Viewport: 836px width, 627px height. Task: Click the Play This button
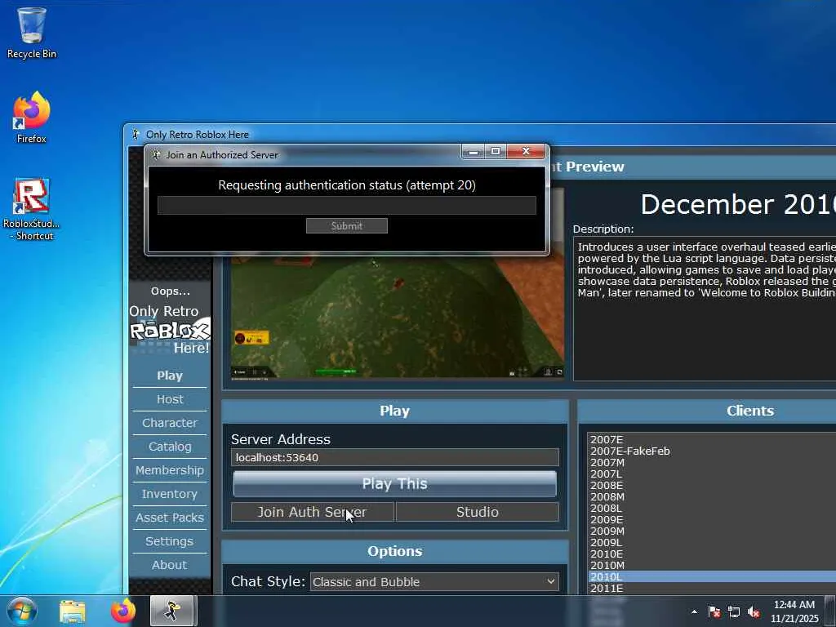(x=394, y=483)
